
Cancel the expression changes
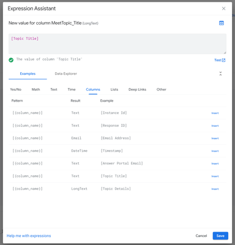pyautogui.click(x=201, y=236)
